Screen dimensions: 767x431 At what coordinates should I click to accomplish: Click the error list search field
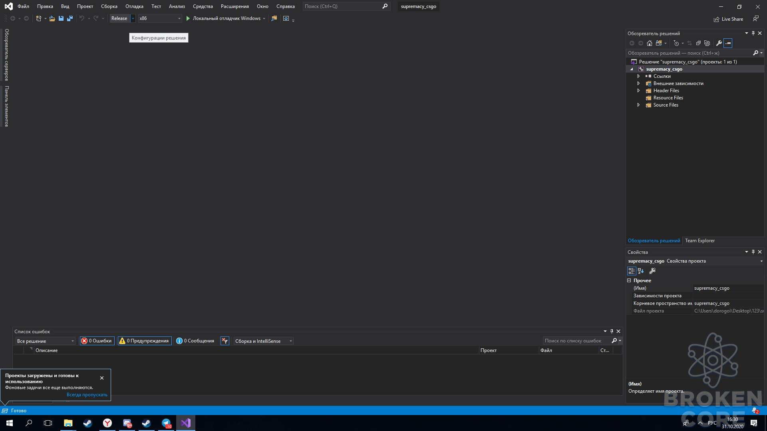pos(576,341)
